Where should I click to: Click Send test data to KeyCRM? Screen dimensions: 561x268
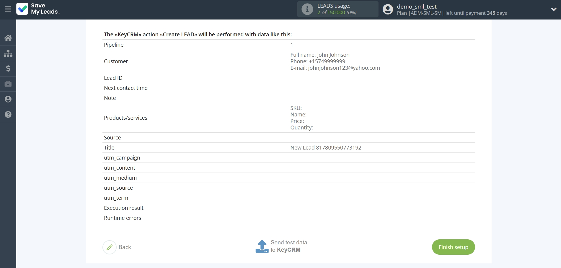(x=289, y=246)
